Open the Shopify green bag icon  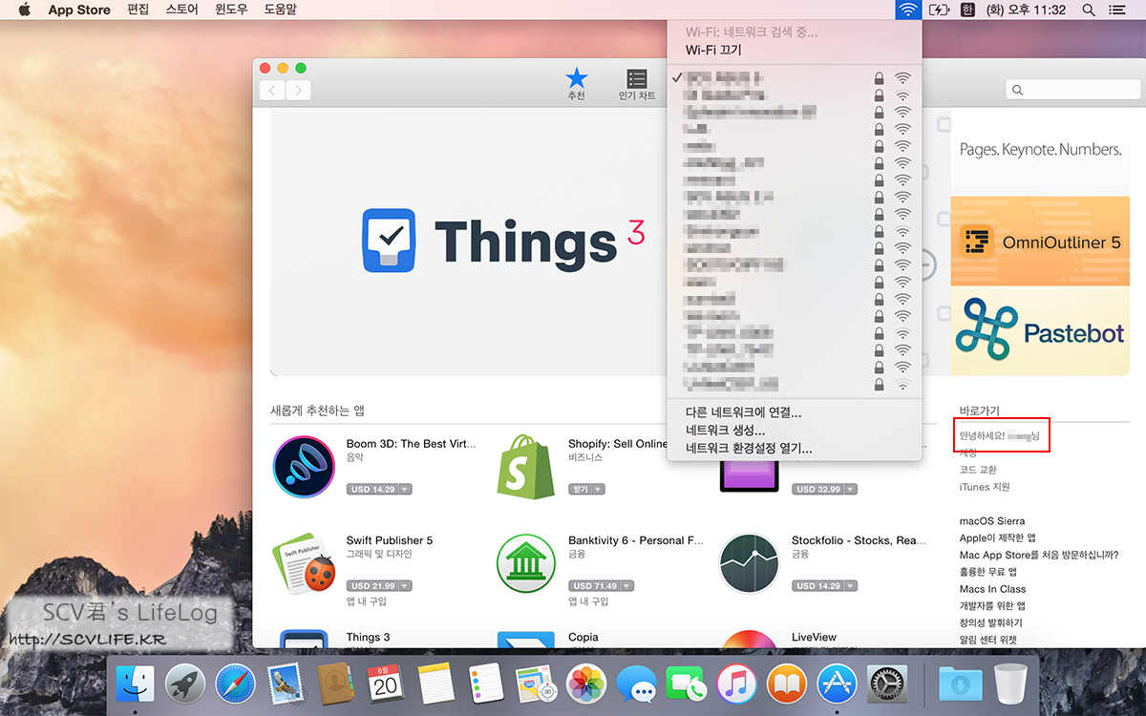525,466
